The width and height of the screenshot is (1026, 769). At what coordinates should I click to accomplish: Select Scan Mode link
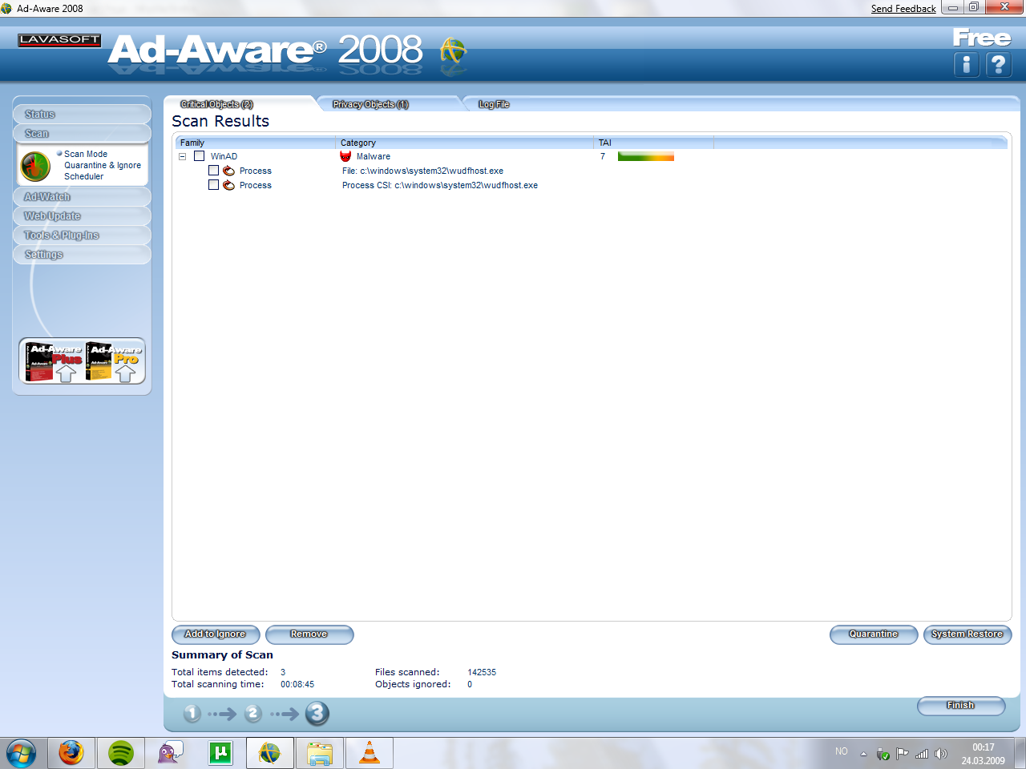pyautogui.click(x=86, y=154)
